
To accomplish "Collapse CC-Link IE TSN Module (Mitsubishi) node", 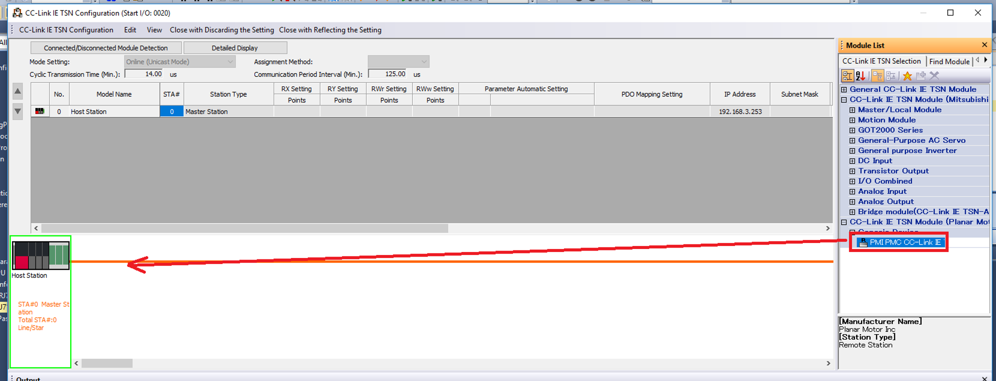I will 844,100.
